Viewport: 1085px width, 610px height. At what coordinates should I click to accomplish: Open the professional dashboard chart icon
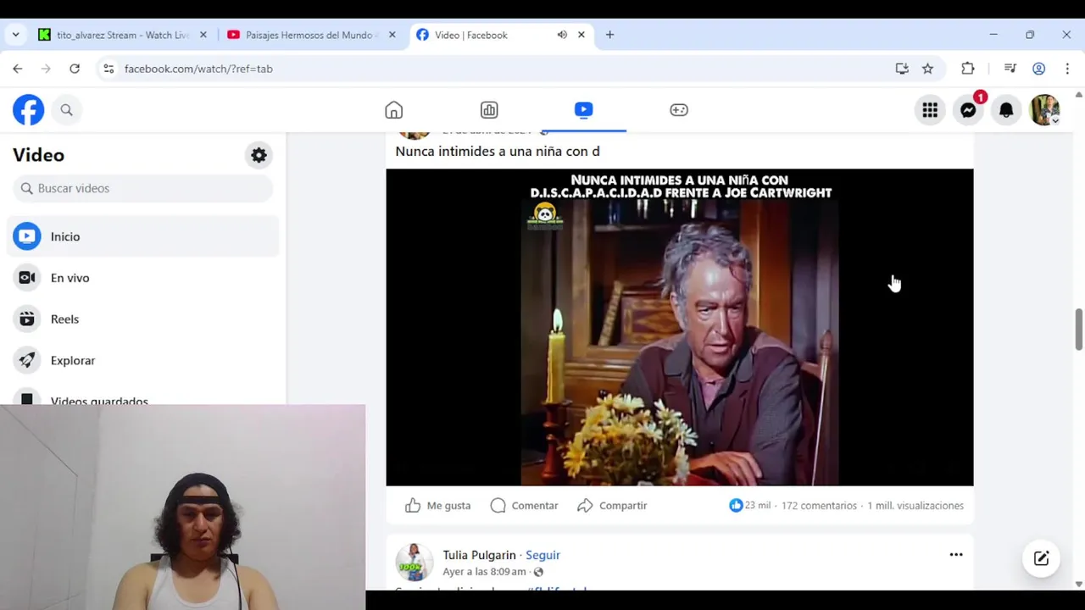(489, 110)
